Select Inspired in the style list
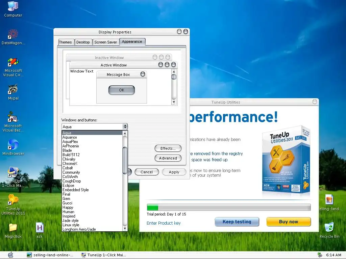346x259 pixels. click(92, 216)
